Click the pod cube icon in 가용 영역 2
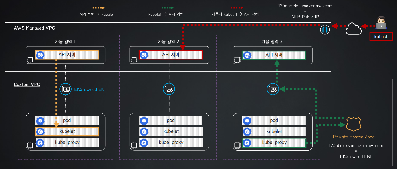Viewport: 397px width, 169px height. [x=144, y=121]
